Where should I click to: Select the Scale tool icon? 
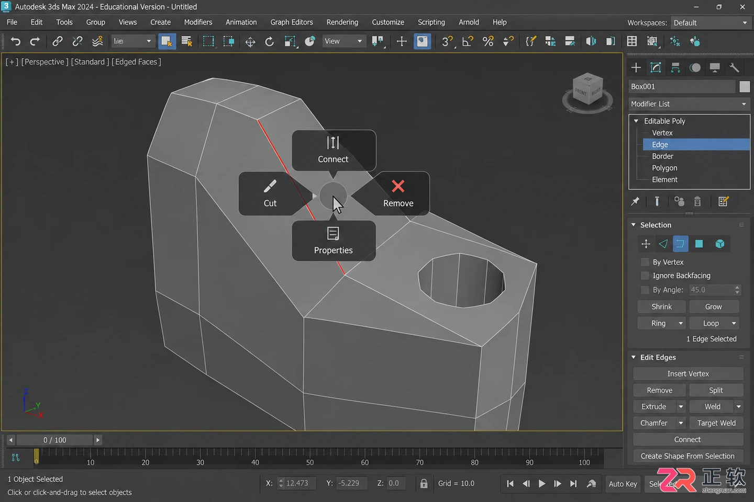pos(290,41)
